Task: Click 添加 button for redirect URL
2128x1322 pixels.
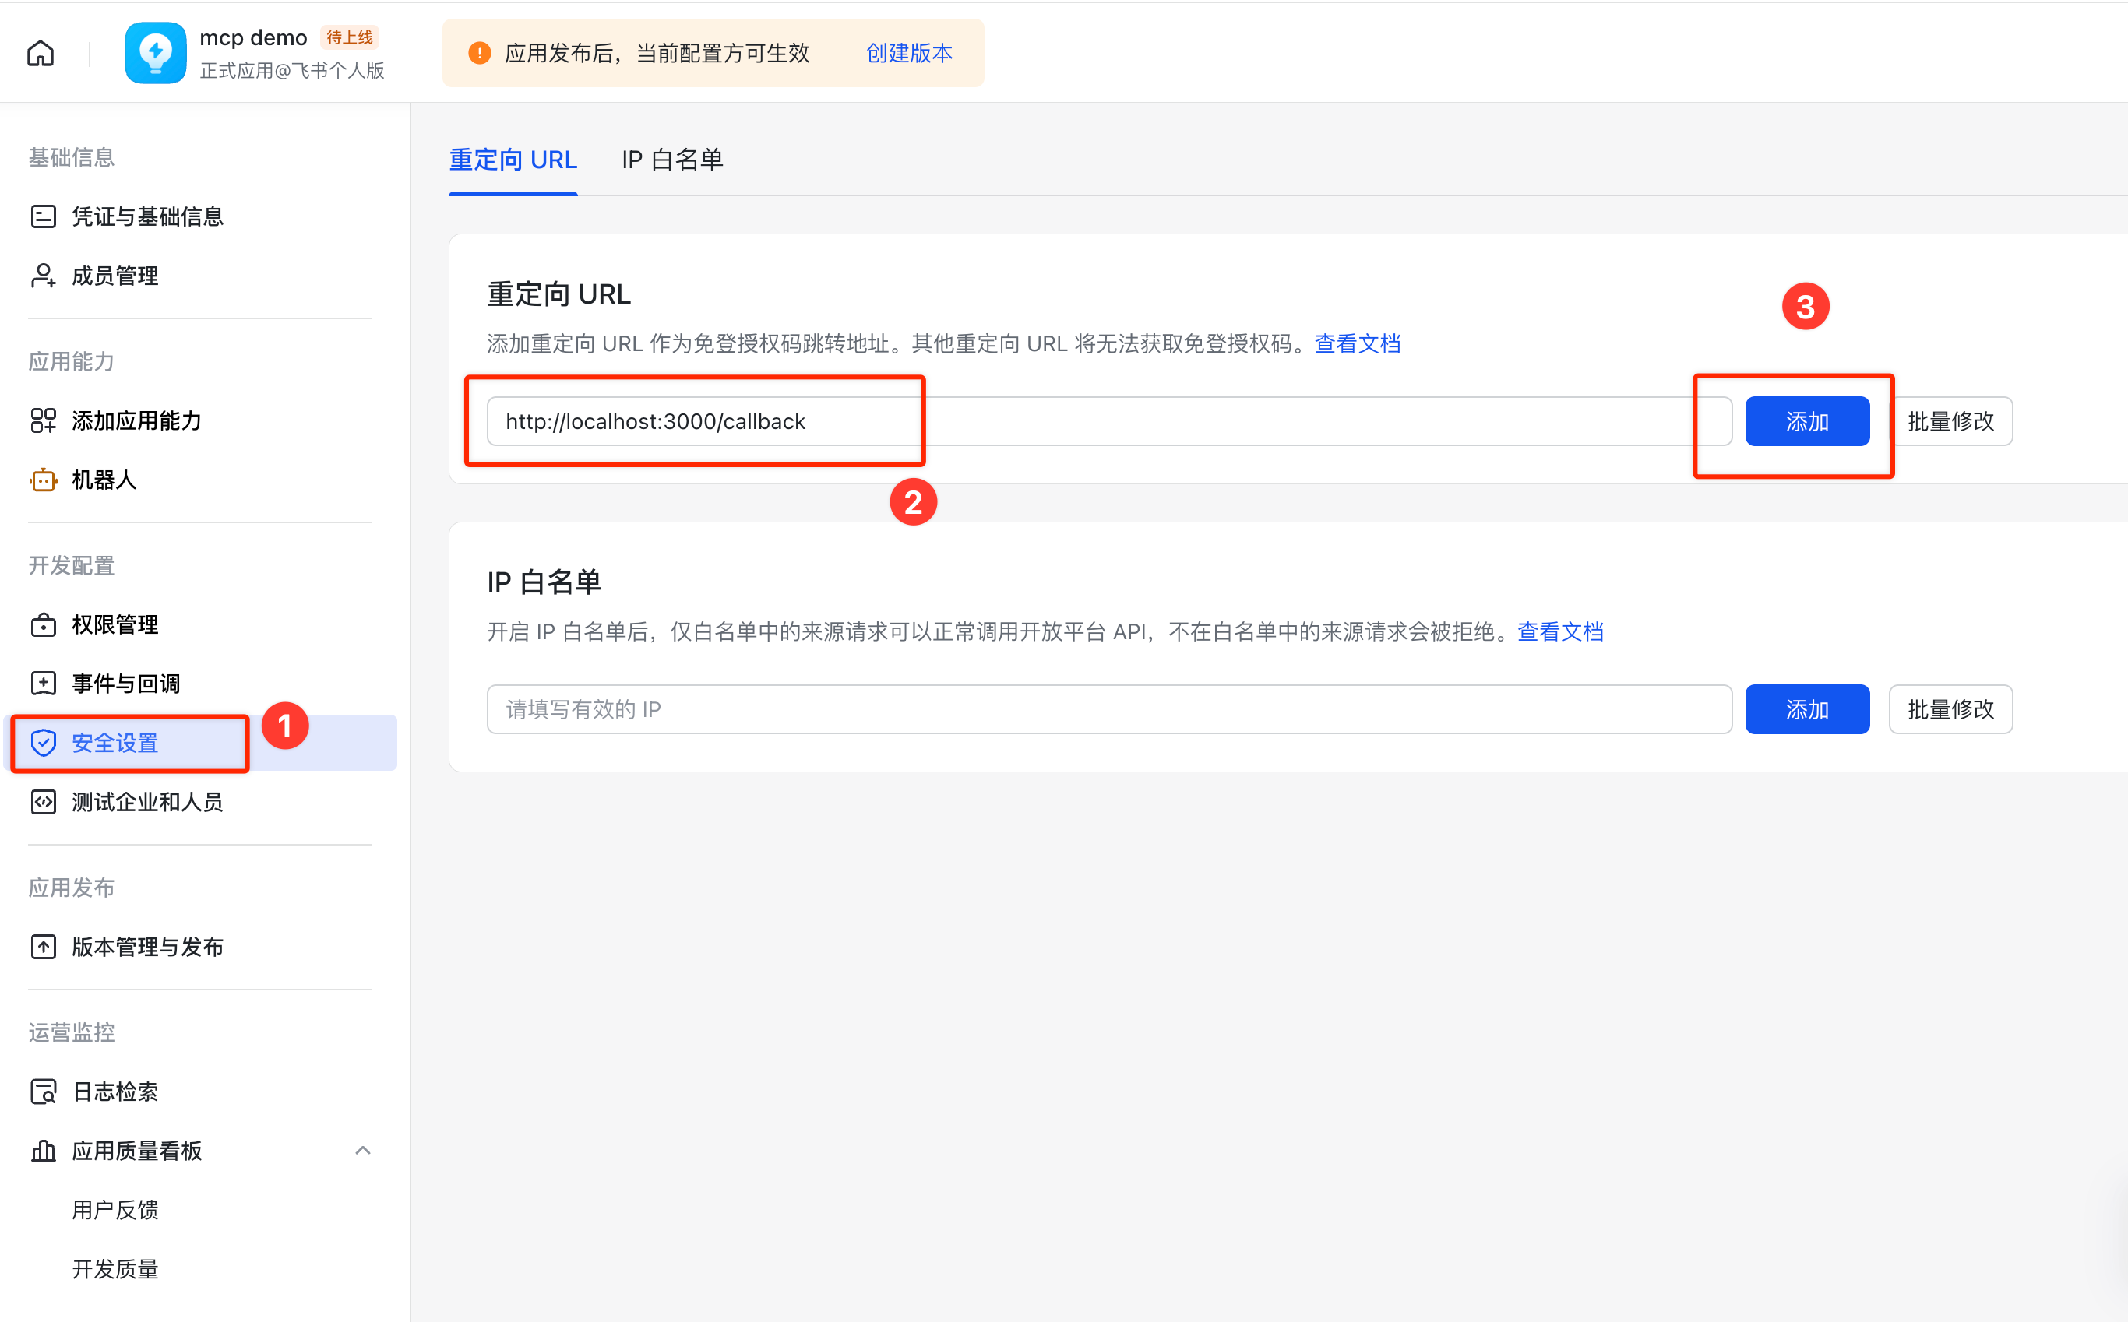Action: coord(1806,421)
